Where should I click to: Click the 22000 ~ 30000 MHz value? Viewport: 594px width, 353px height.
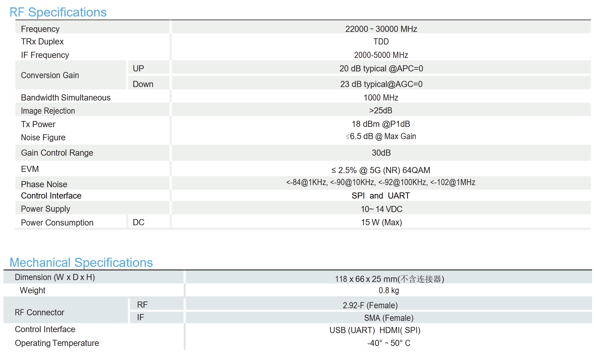(x=381, y=29)
